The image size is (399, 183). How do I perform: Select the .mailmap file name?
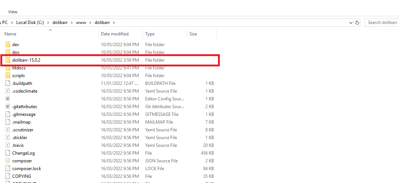21,122
